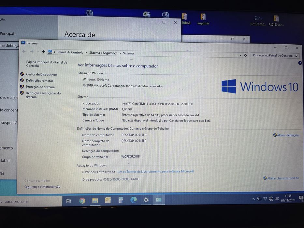Click Procurar no Painel de Controlo search box

(x=275, y=56)
